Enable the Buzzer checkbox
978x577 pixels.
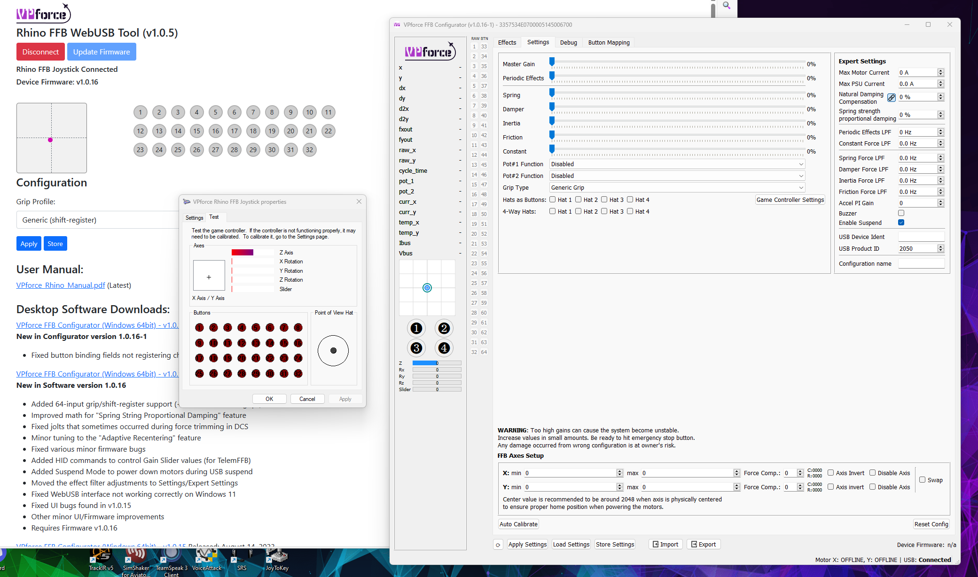(x=901, y=213)
